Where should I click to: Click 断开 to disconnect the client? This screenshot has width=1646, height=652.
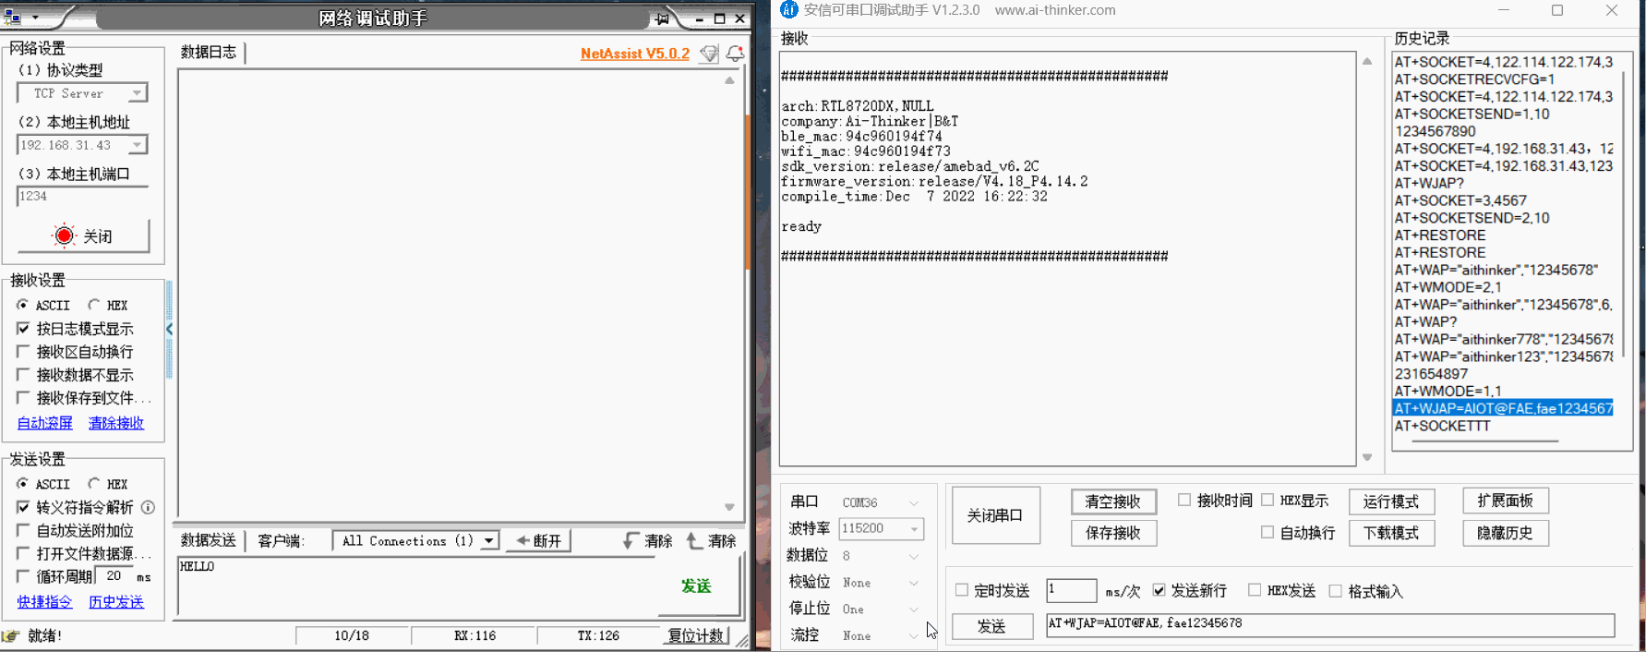[538, 541]
